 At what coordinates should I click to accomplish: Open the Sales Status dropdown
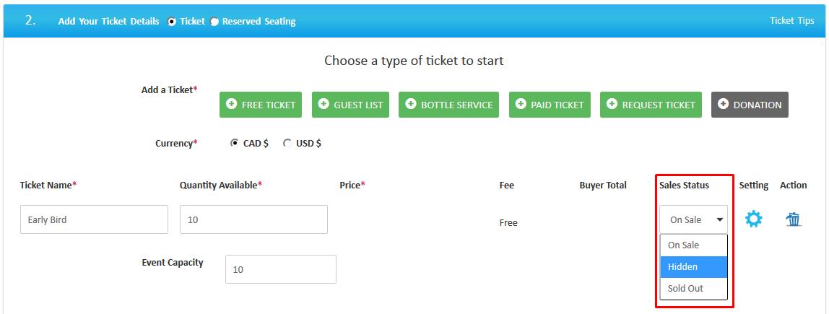click(693, 219)
